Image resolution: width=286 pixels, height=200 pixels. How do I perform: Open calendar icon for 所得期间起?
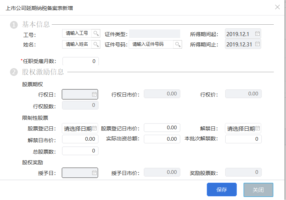(258, 34)
